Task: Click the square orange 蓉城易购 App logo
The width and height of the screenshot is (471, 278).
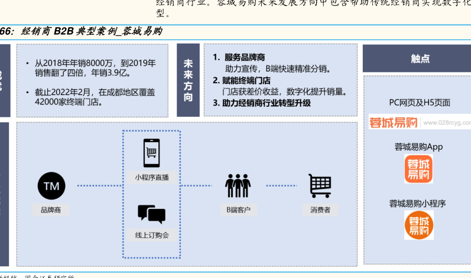Action: click(x=418, y=169)
